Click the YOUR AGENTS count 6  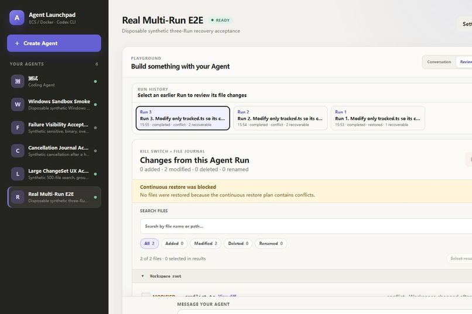[x=97, y=64]
